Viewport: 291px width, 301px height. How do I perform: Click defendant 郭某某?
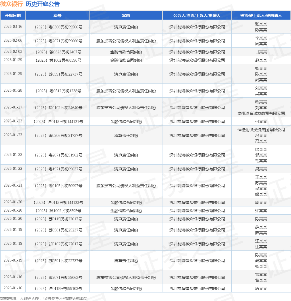tap(261, 155)
